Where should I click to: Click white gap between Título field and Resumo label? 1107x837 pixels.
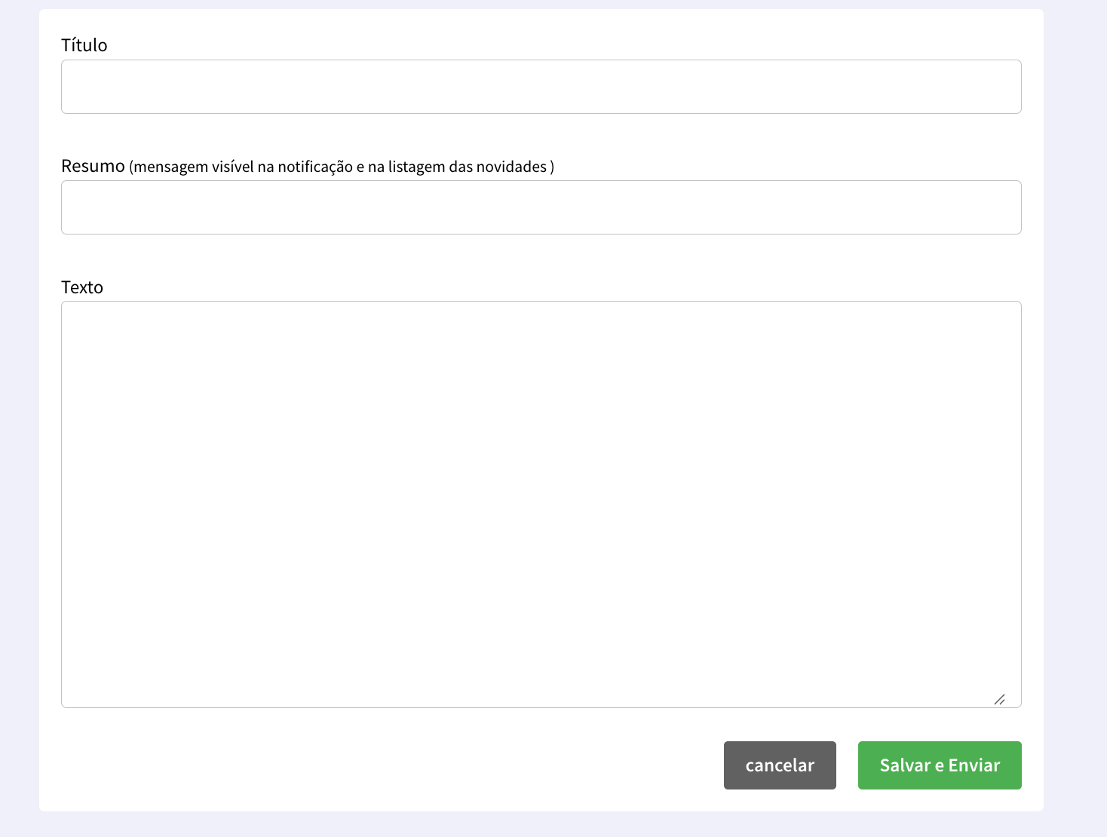pyautogui.click(x=541, y=136)
